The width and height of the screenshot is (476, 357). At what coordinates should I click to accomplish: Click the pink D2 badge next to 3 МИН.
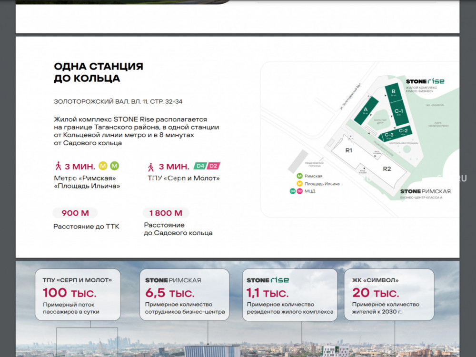click(x=213, y=166)
